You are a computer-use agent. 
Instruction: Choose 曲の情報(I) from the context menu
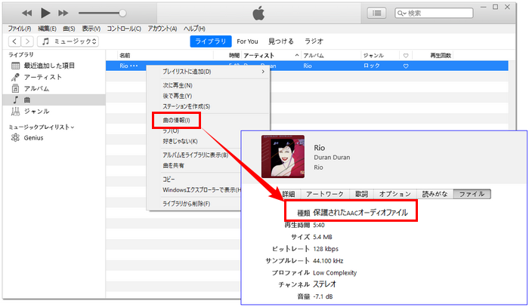tap(176, 120)
